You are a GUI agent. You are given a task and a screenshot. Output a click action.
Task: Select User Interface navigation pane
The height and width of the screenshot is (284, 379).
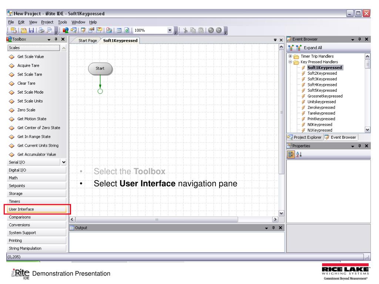pyautogui.click(x=37, y=209)
